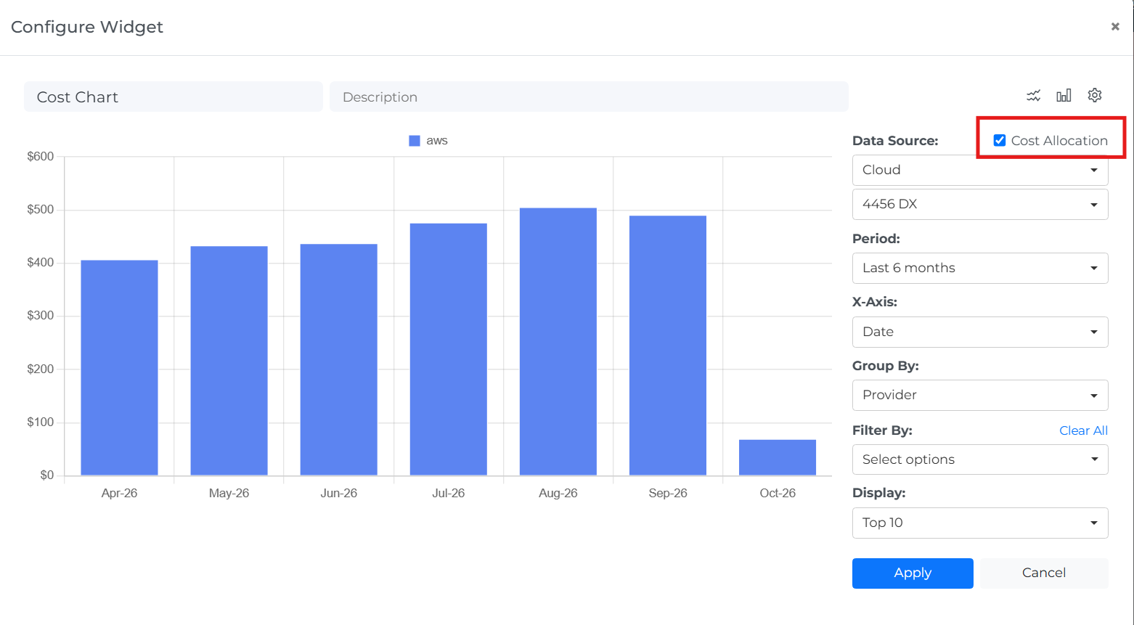
Task: Click the Data Source label
Action: (x=895, y=141)
